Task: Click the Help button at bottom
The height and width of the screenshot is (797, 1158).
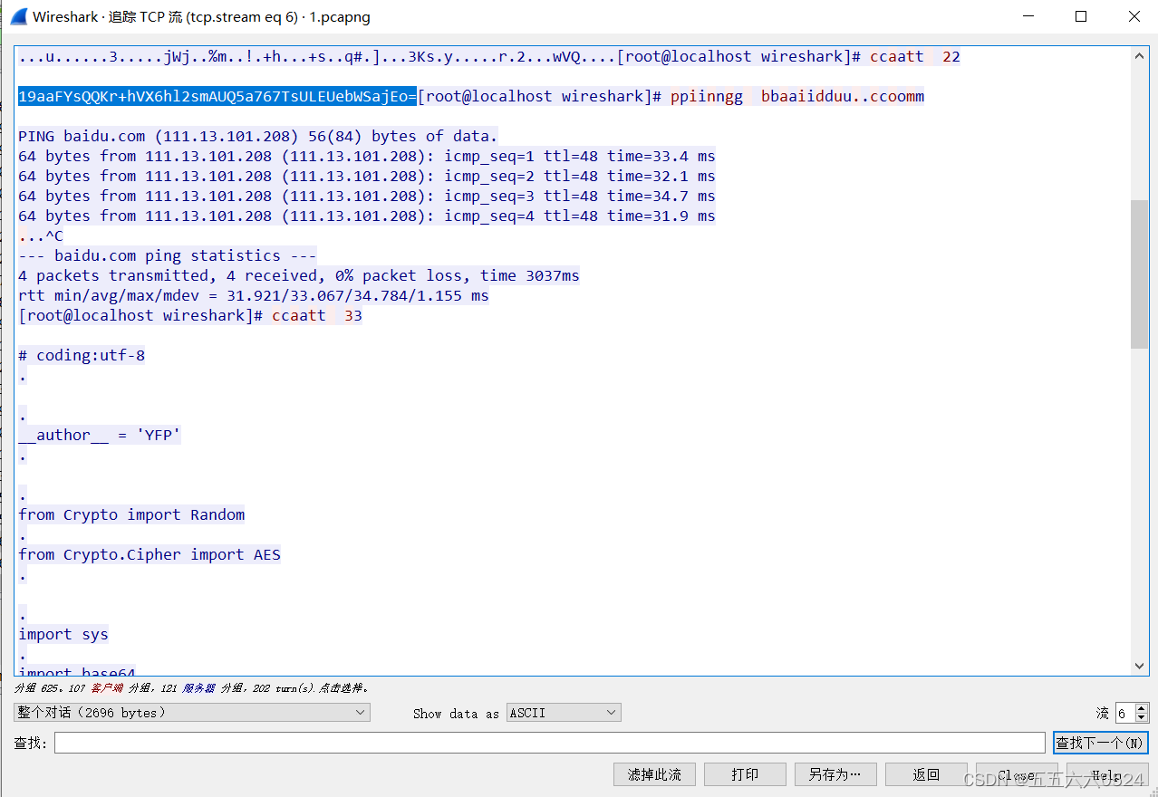Action: 1107,775
